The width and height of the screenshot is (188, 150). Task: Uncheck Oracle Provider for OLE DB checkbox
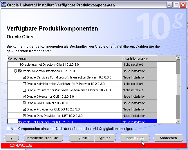pos(24,109)
